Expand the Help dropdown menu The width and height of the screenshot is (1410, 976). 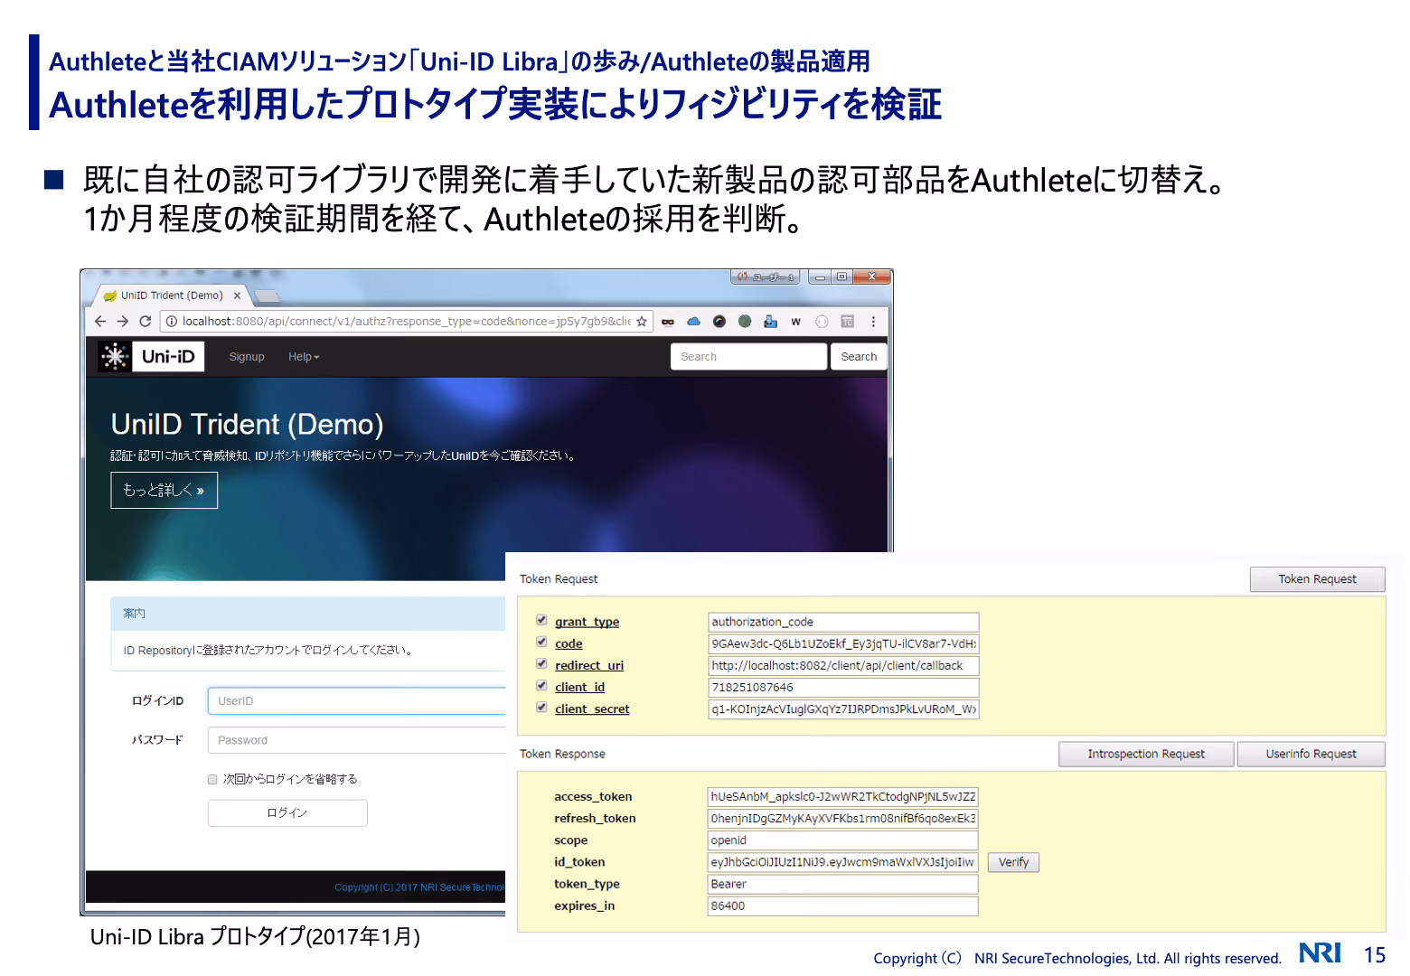pos(304,357)
